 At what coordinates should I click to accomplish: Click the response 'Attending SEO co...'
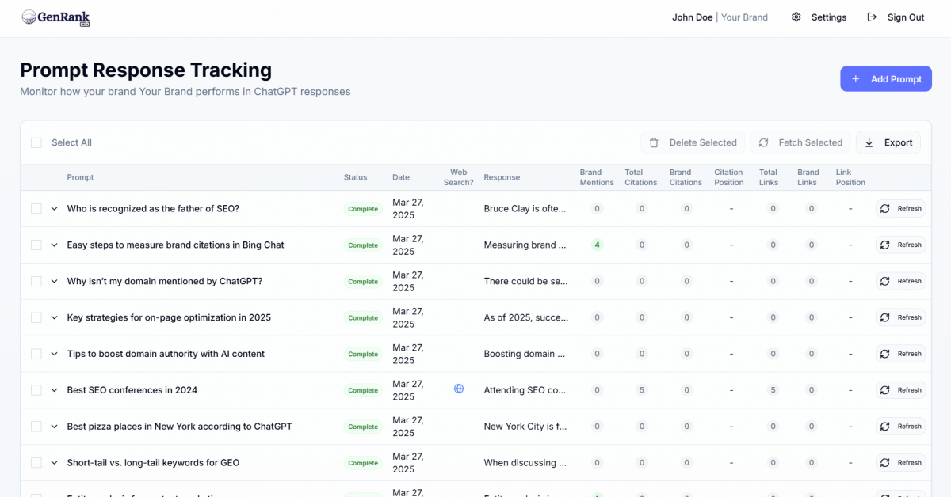click(525, 390)
